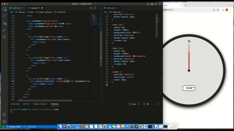Open the new terminal launch profile dropdown
This screenshot has height=131, width=234.
[141, 104]
